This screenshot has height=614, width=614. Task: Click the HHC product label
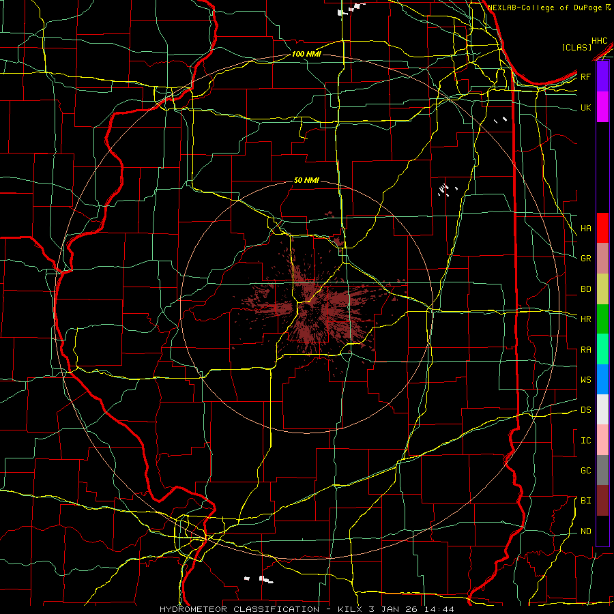(600, 40)
